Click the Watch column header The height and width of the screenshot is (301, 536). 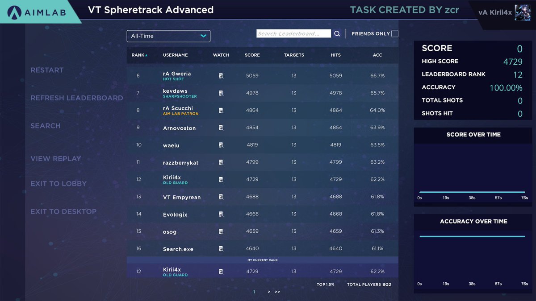point(221,55)
